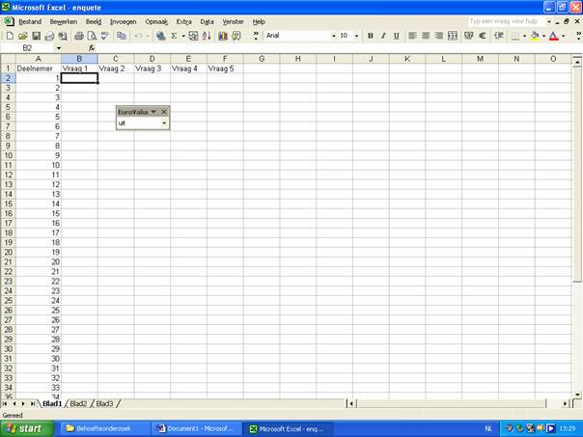Close the EuroValue floating toolbar
The image size is (583, 437).
point(164,112)
